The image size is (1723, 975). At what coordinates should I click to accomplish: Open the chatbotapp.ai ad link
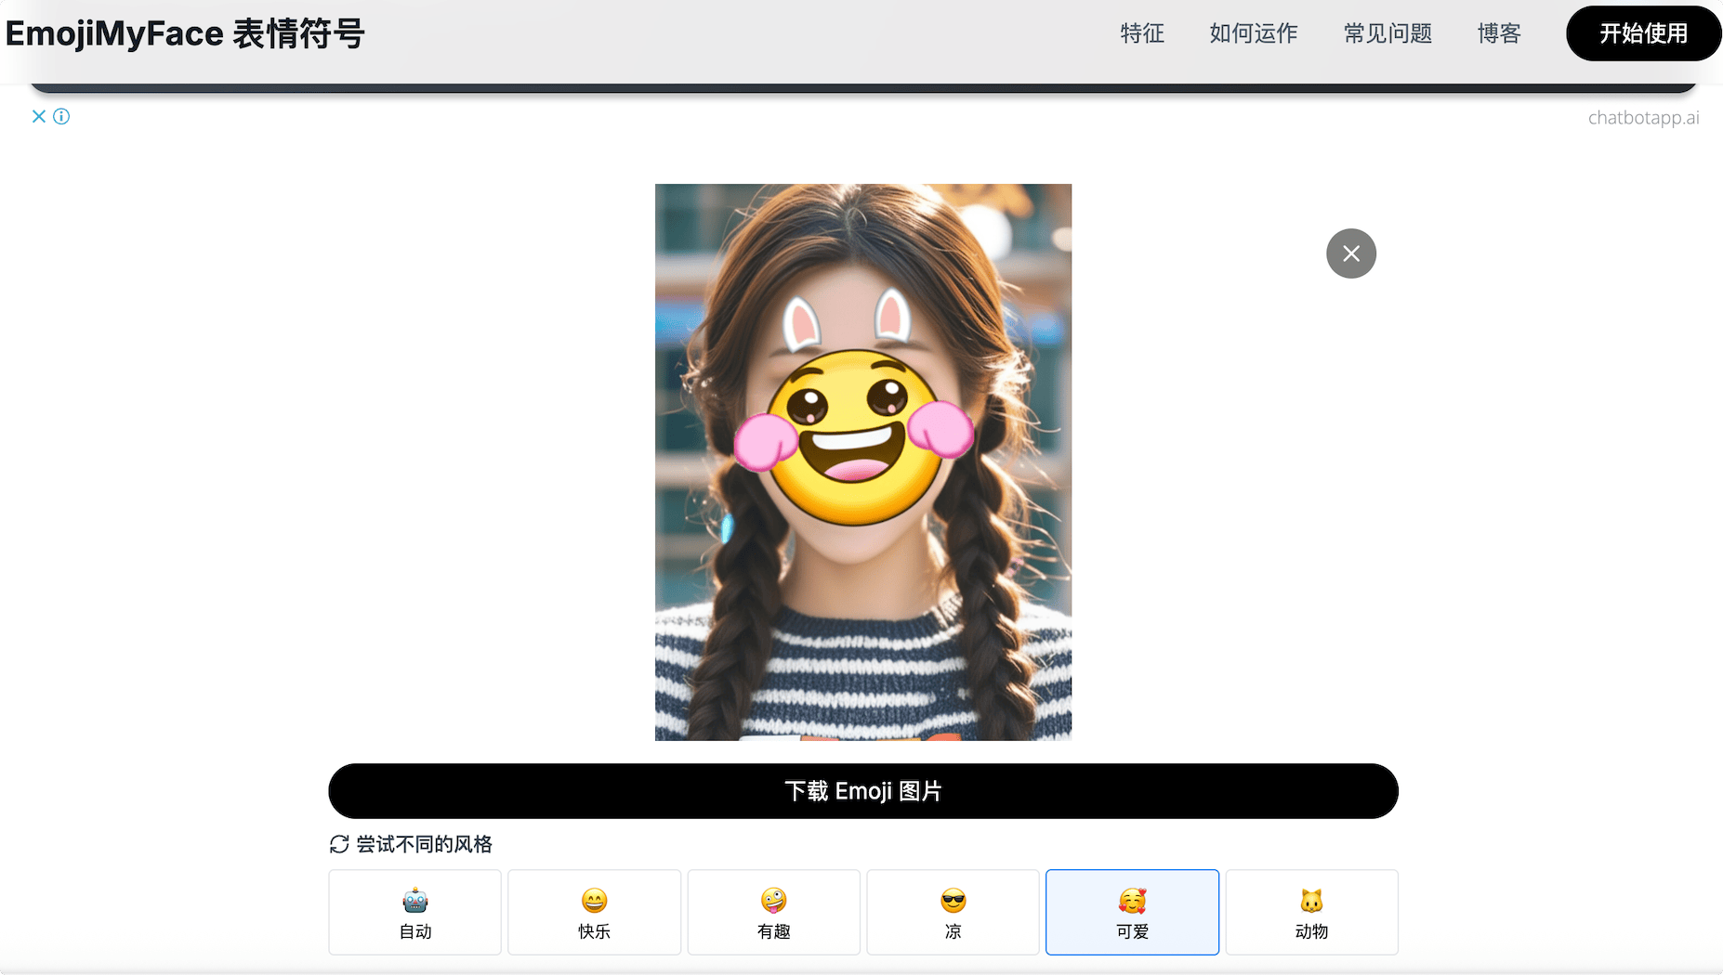pyautogui.click(x=1643, y=118)
